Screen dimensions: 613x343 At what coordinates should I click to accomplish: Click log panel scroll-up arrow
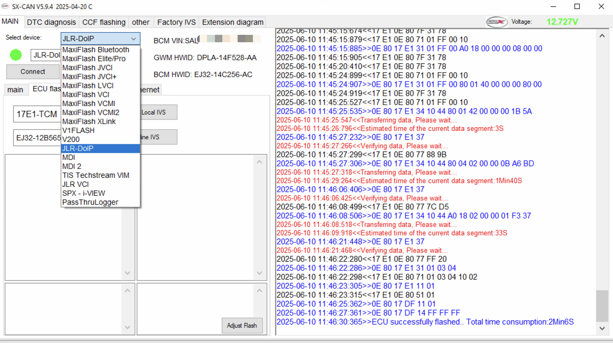(602, 36)
